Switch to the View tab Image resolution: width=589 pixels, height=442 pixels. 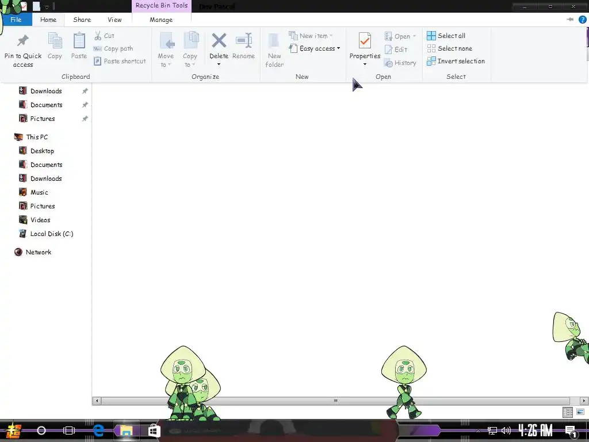pos(114,20)
